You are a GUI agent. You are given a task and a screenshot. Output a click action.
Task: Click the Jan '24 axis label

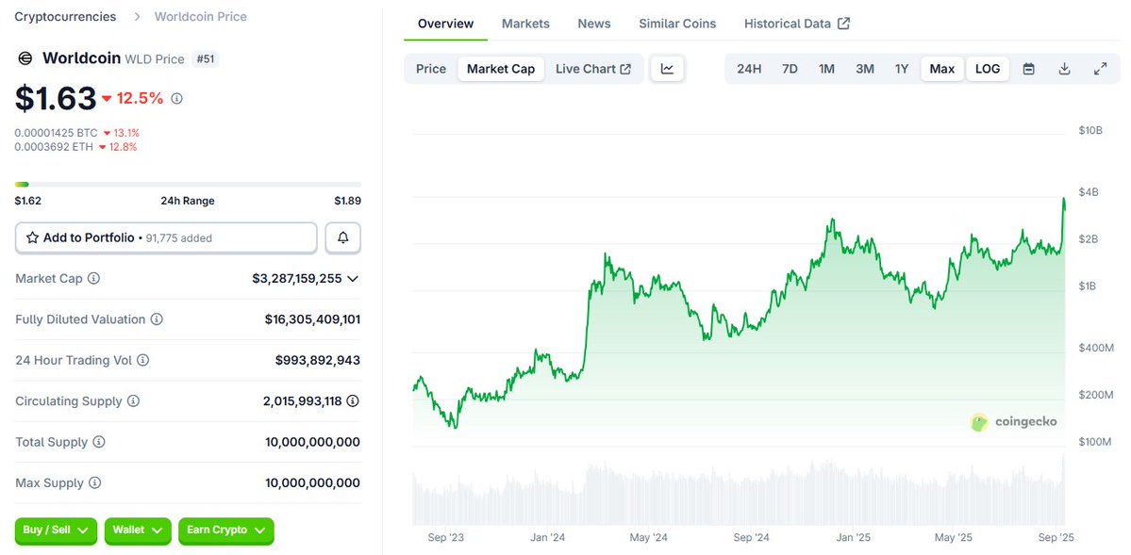pos(547,538)
